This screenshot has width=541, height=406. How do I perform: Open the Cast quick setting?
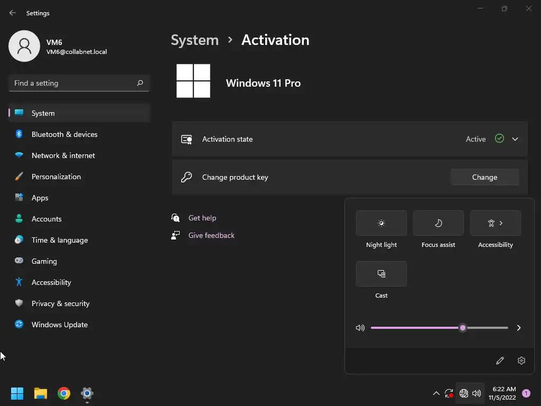(x=381, y=274)
